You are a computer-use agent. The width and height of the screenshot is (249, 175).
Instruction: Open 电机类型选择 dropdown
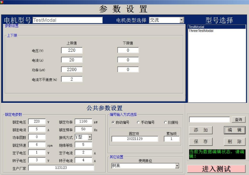click(181, 20)
